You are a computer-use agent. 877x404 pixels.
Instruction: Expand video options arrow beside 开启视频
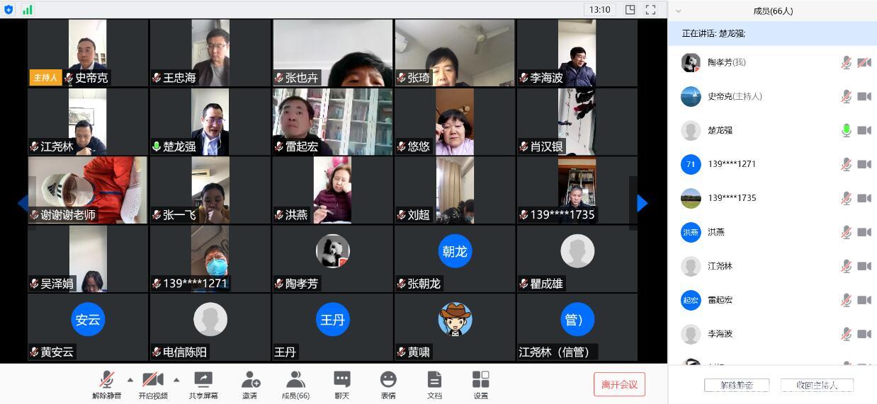(x=176, y=379)
